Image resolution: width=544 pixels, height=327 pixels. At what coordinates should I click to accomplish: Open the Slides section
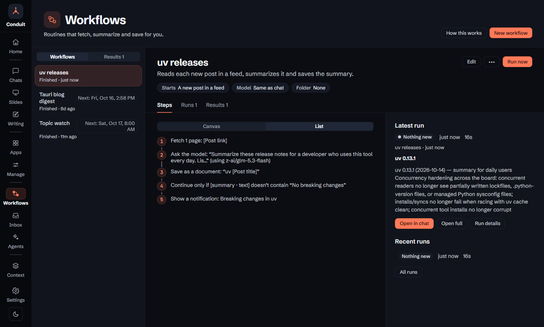pyautogui.click(x=15, y=97)
